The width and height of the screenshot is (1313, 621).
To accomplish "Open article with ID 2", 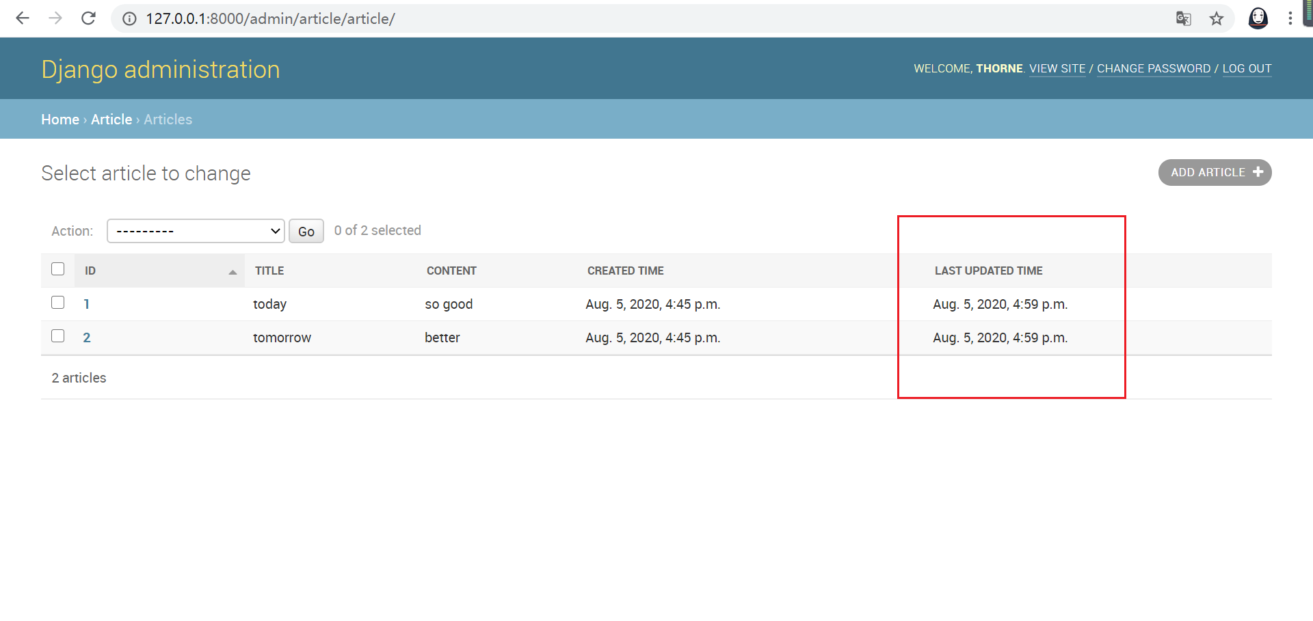I will 87,337.
